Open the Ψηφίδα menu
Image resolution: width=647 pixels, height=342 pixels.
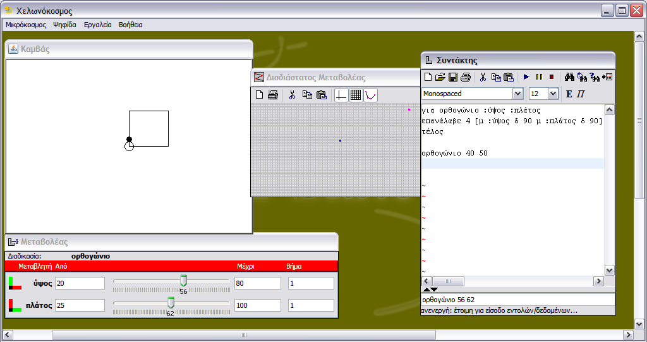[x=65, y=25]
